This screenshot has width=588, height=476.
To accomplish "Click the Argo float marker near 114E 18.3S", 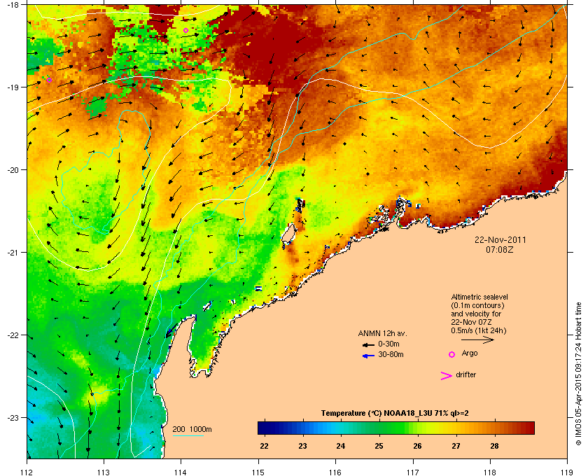I will click(x=185, y=30).
